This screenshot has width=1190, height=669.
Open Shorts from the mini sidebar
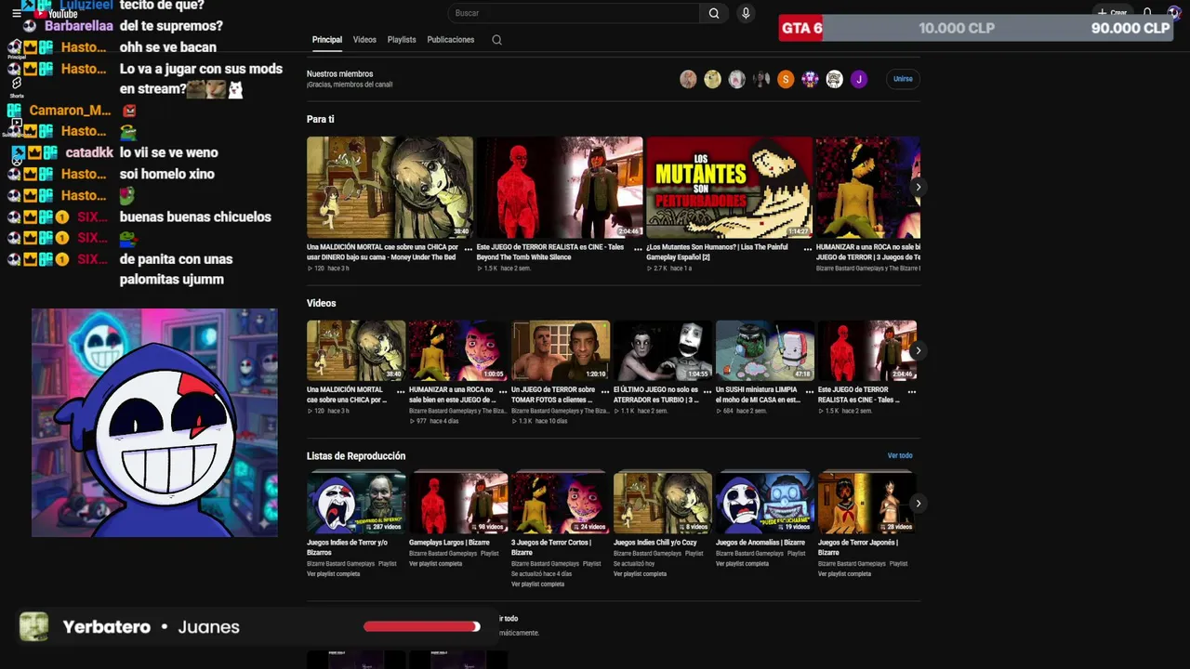click(16, 87)
